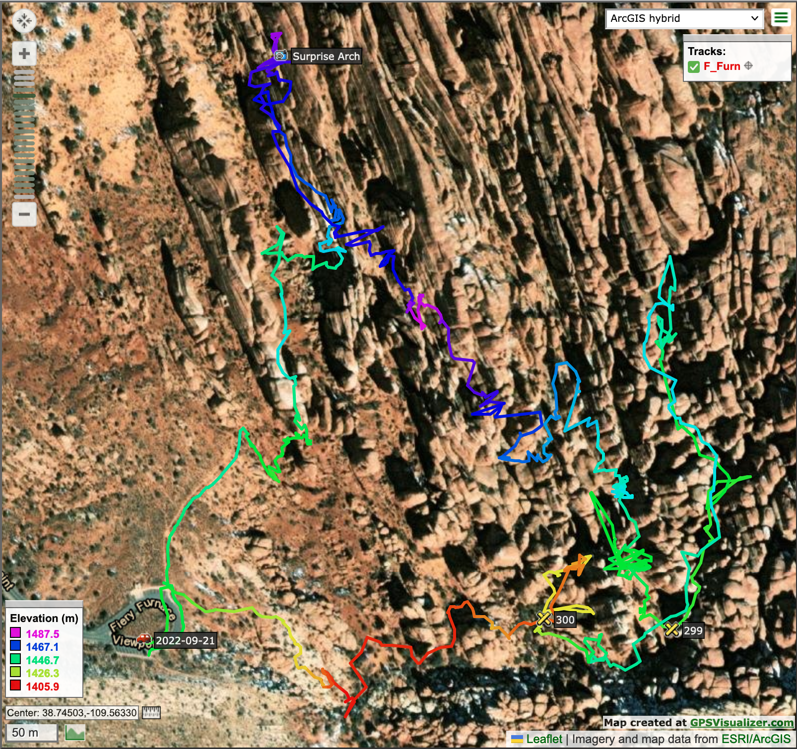Screen dimensions: 797x749
Task: Zoom in with the plus button
Action: coord(24,54)
